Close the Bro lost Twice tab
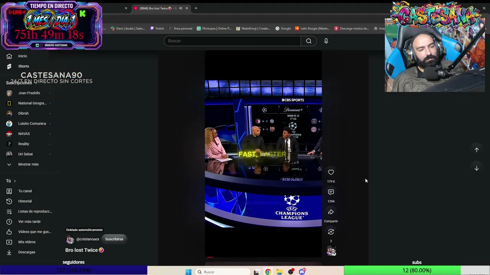Image resolution: width=490 pixels, height=275 pixels. (187, 8)
